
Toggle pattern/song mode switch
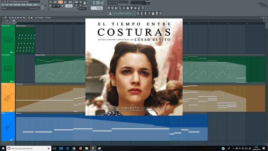[50, 6]
